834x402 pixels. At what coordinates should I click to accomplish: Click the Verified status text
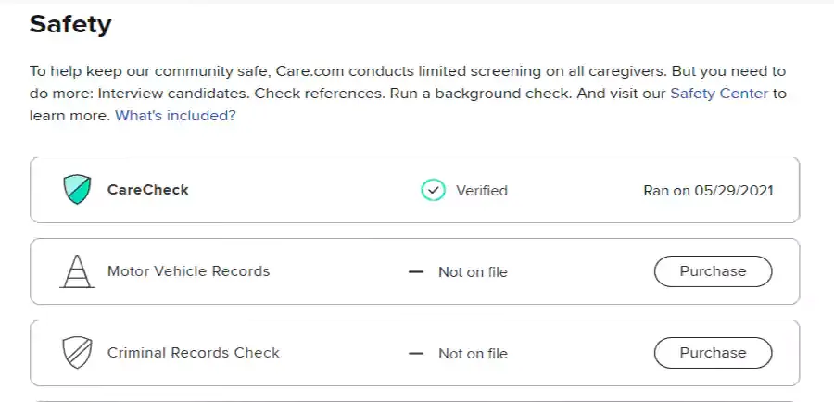point(481,191)
